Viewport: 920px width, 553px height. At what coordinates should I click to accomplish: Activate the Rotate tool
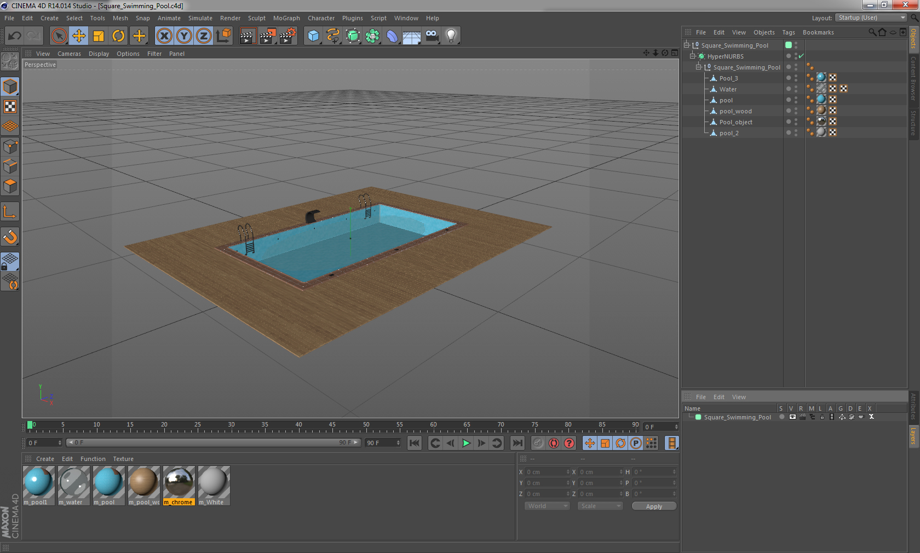(118, 36)
